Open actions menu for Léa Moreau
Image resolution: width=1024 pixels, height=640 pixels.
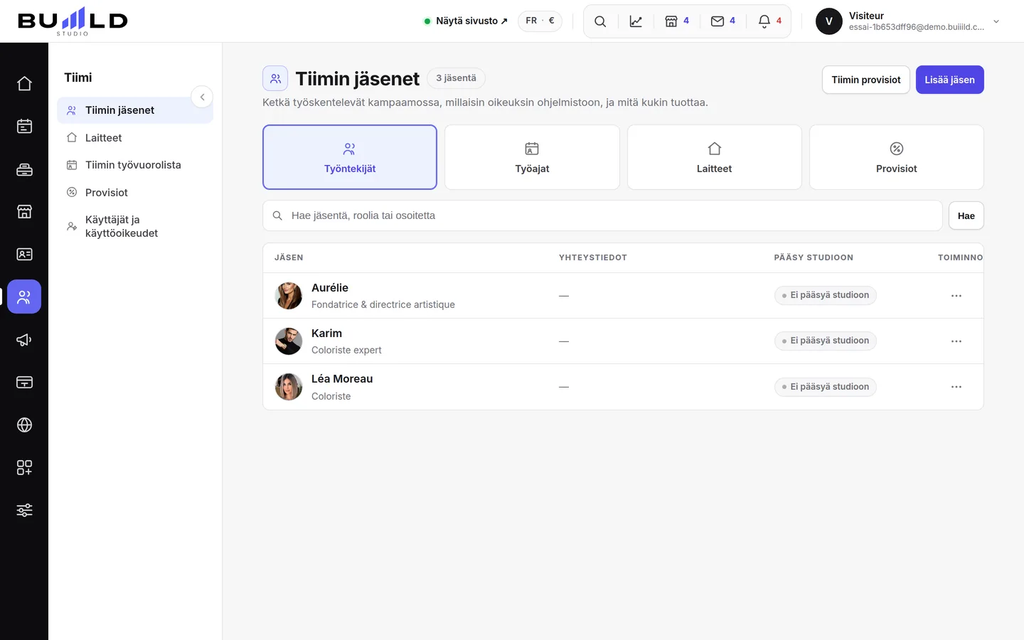pyautogui.click(x=956, y=387)
